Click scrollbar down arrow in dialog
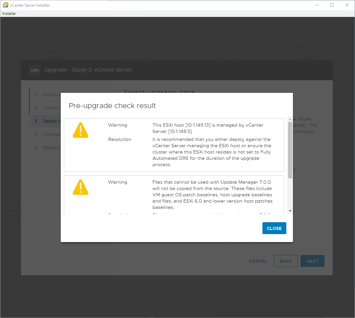The height and width of the screenshot is (318, 355). pos(290,211)
